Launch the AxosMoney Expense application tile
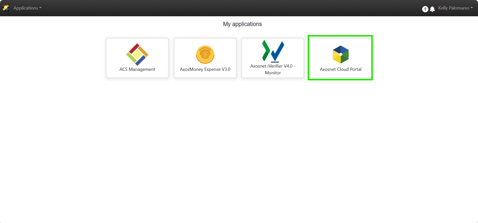 205,58
